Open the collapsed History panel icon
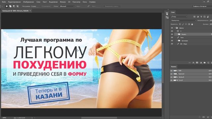 coord(167,14)
